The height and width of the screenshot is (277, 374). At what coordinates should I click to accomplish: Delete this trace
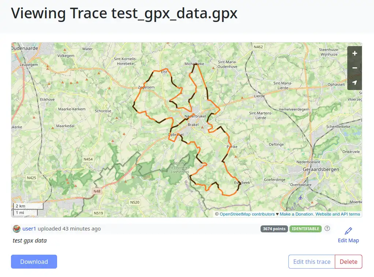(348, 262)
